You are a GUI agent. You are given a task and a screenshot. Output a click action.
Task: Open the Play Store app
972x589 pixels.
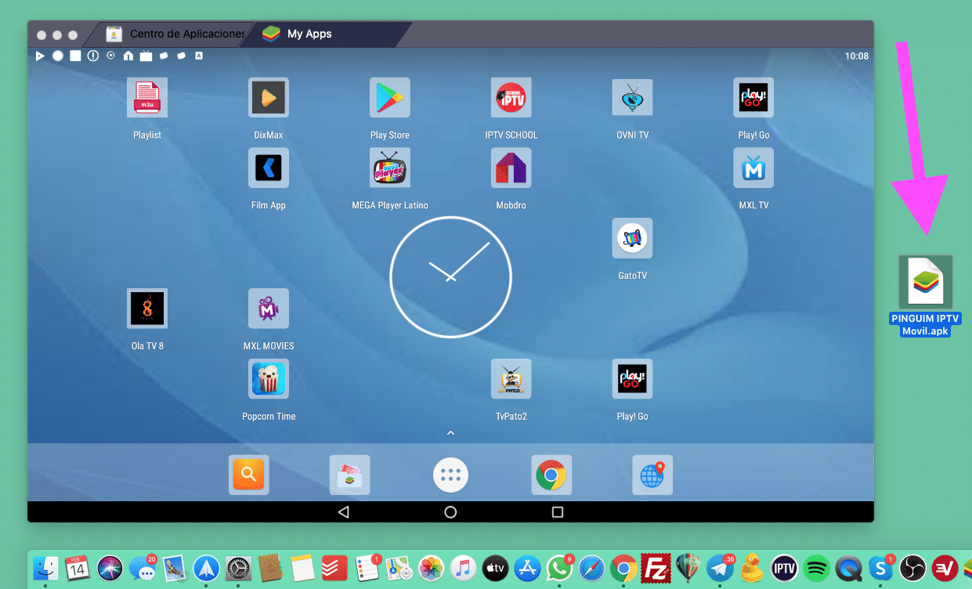390,98
